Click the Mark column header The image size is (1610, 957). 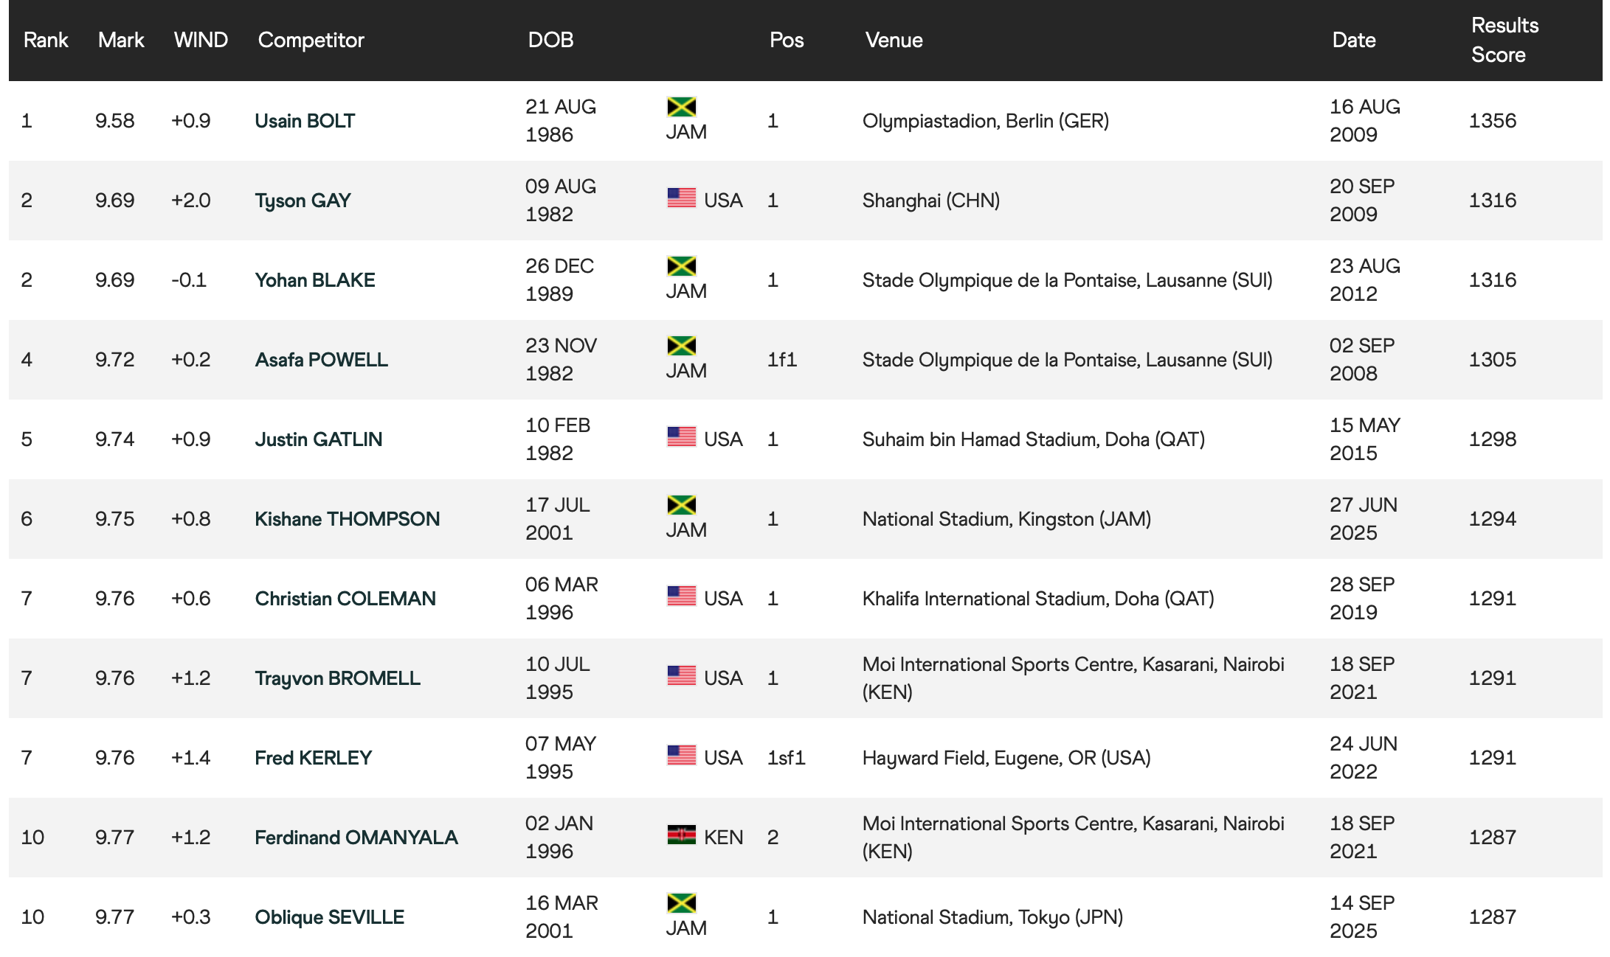click(x=121, y=40)
